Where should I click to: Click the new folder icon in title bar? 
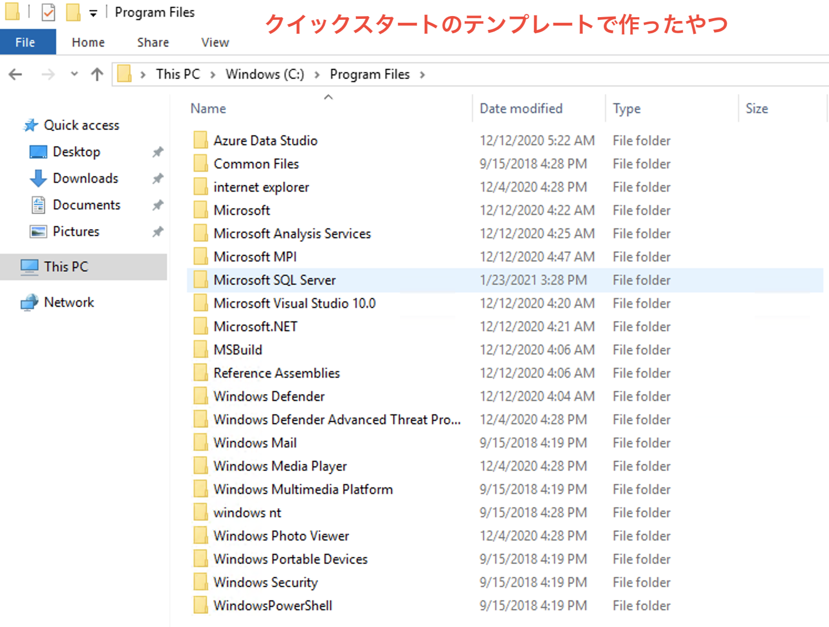[73, 12]
